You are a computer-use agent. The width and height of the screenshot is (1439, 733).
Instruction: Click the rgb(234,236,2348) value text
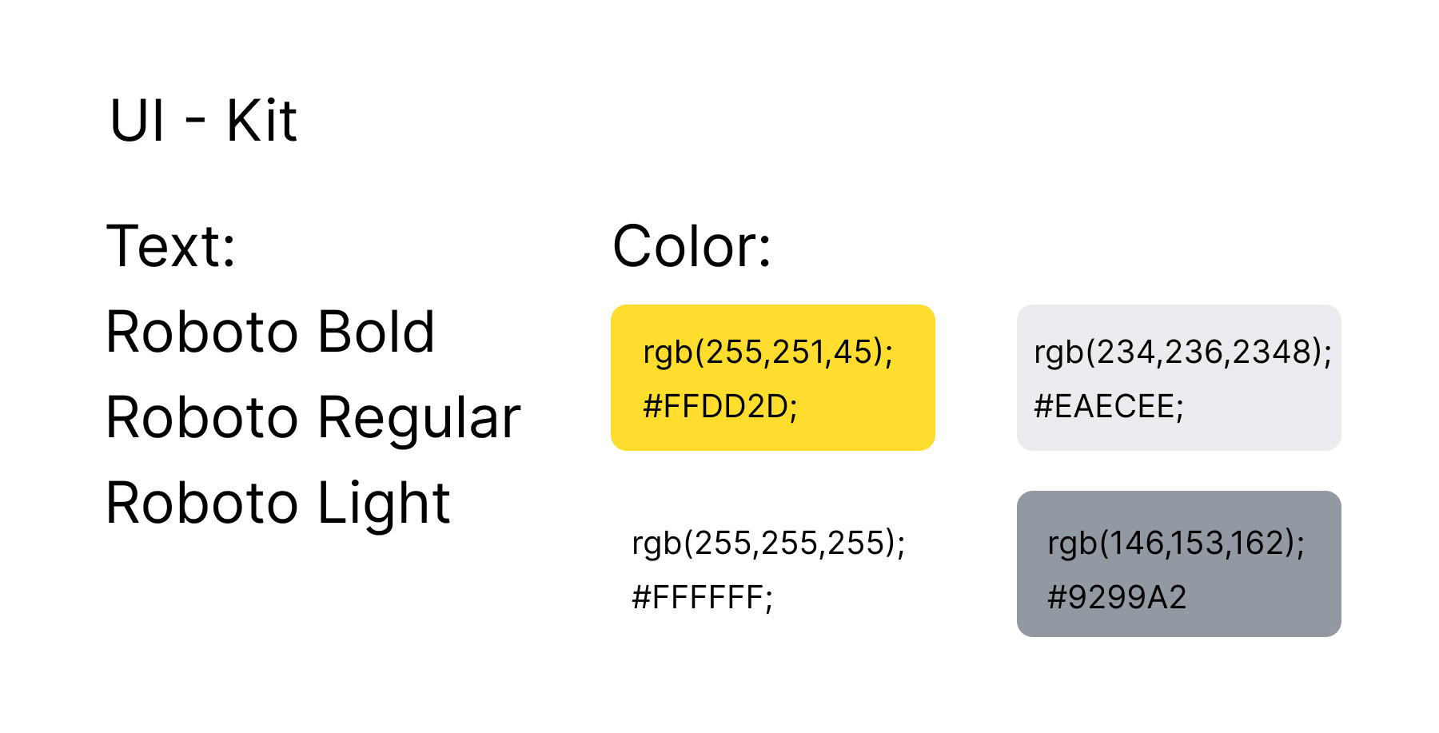[1182, 353]
